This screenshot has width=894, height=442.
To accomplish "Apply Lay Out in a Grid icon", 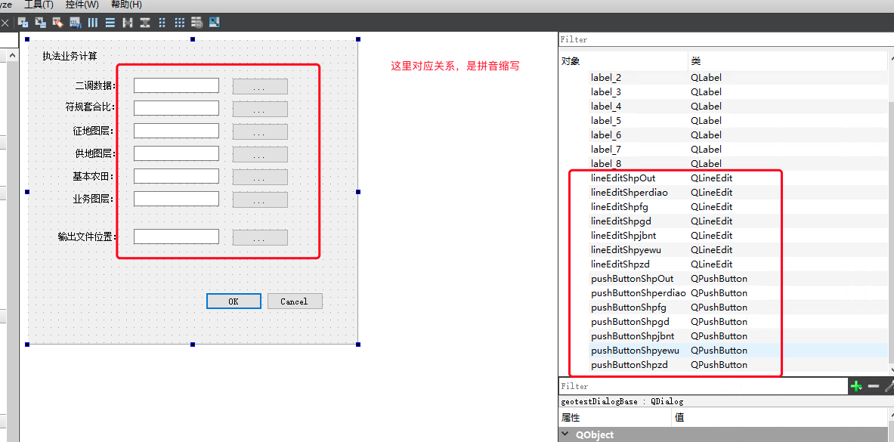I will coord(179,23).
